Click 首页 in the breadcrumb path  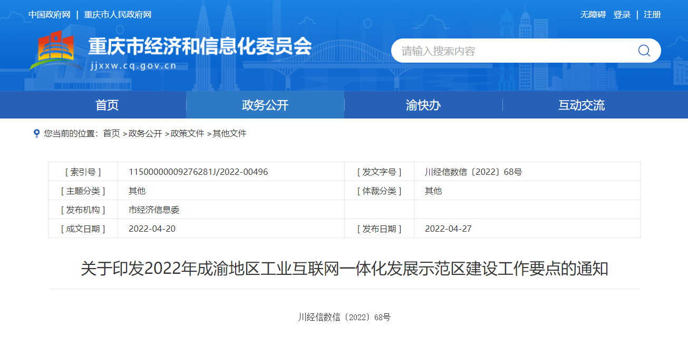point(111,134)
